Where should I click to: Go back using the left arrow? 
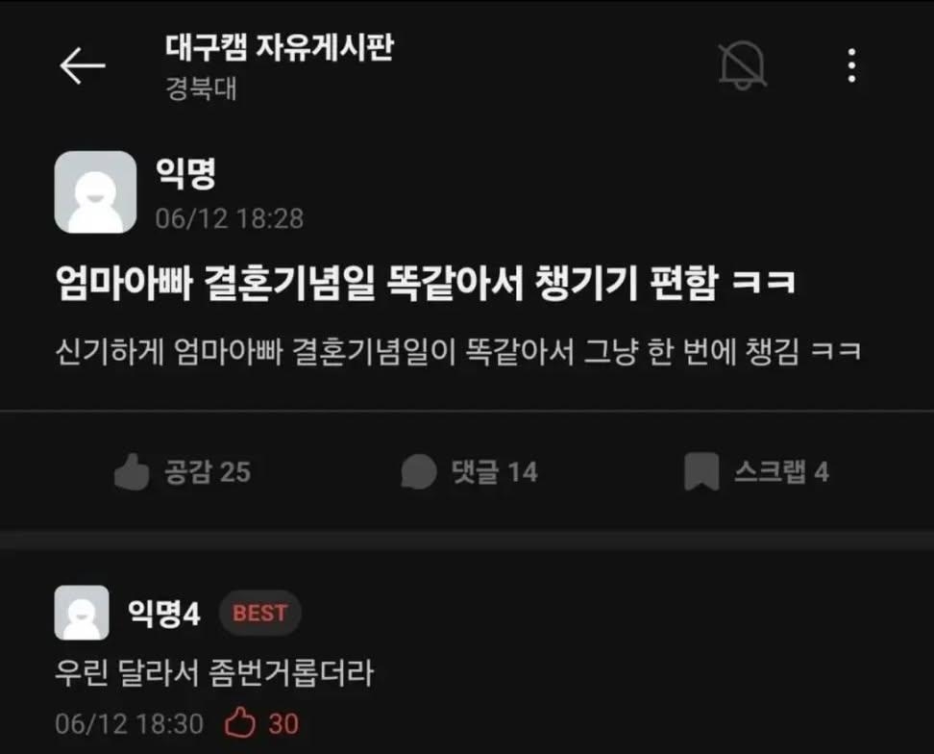83,65
